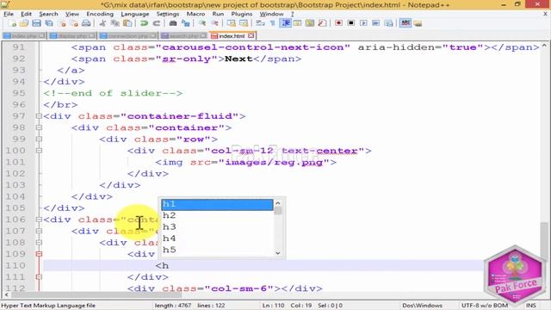Click the last toolbar icon after spell-check
Viewport: 551px width, 310px height.
[x=418, y=23]
